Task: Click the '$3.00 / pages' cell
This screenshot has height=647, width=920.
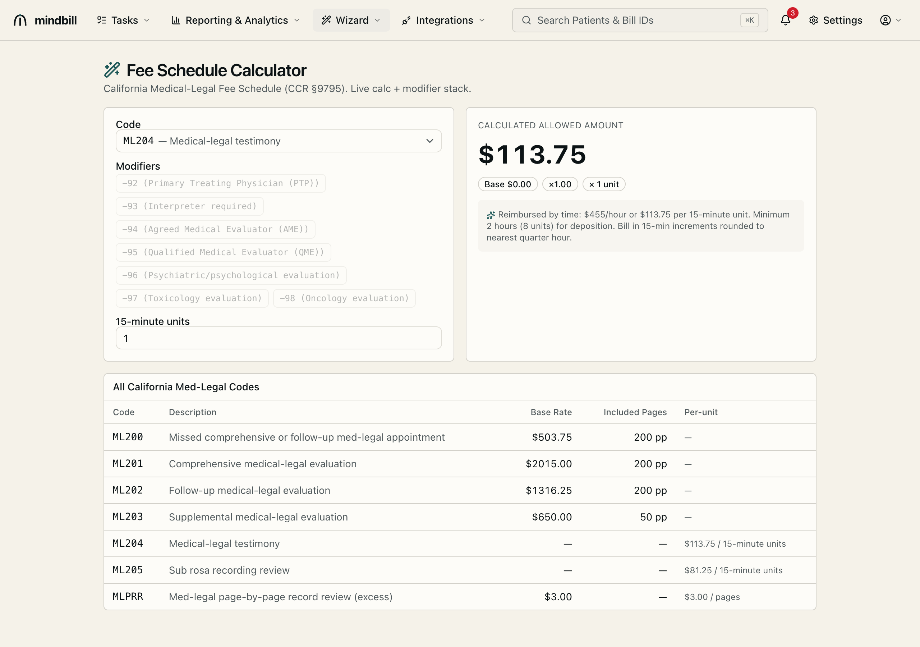Action: pos(712,597)
